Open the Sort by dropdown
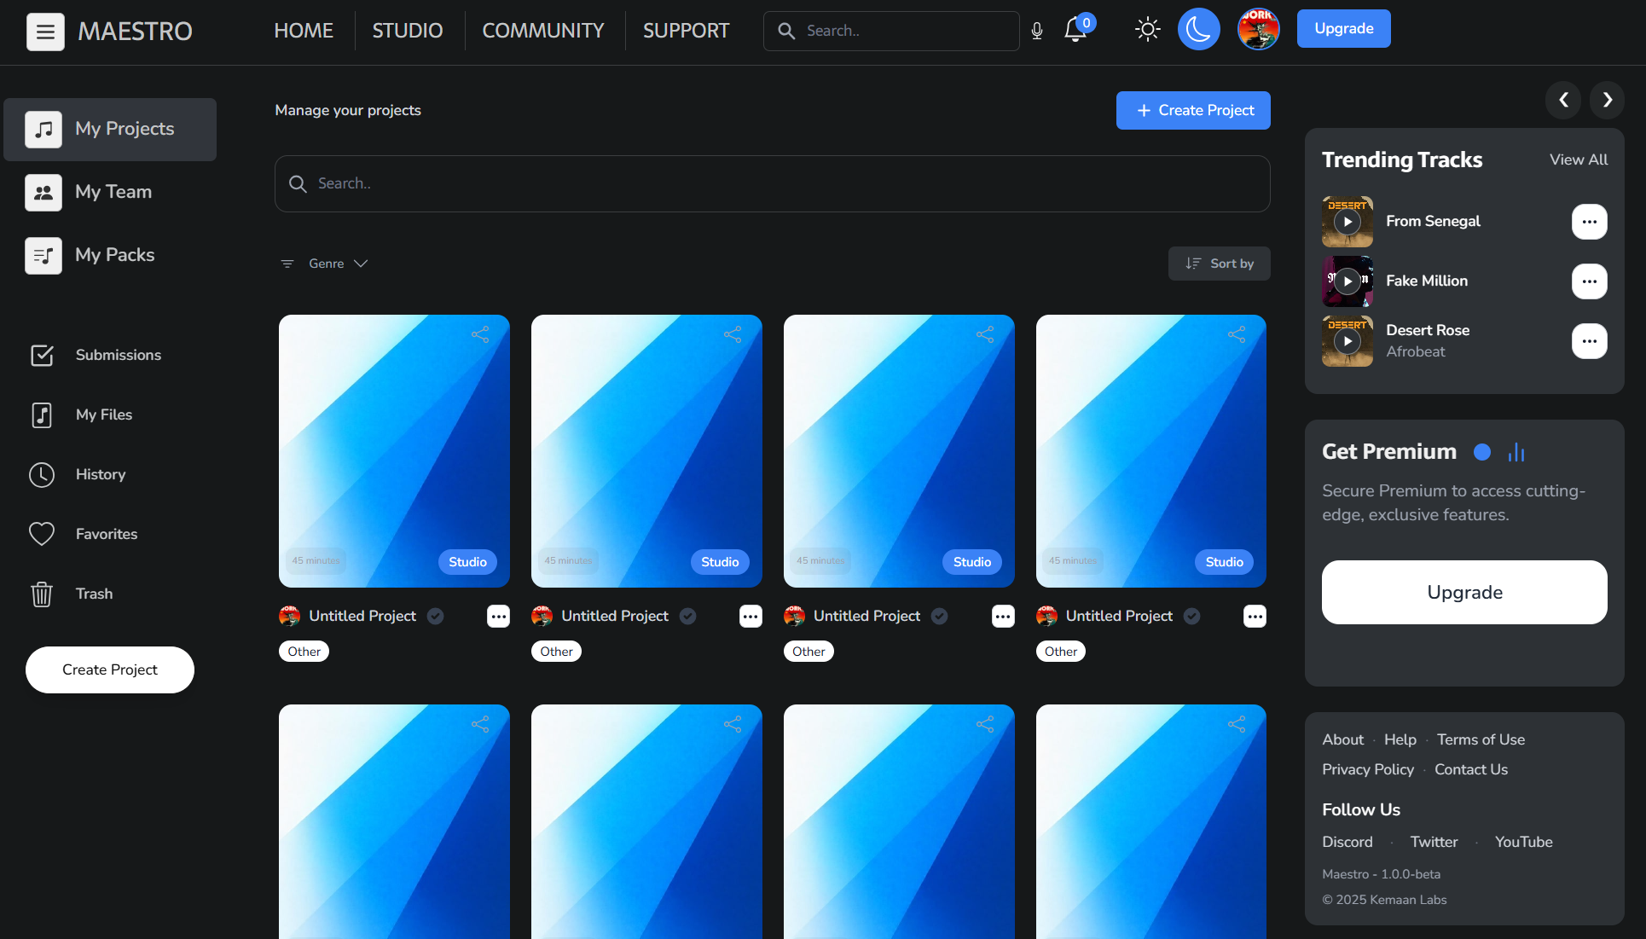1646x939 pixels. (x=1219, y=263)
